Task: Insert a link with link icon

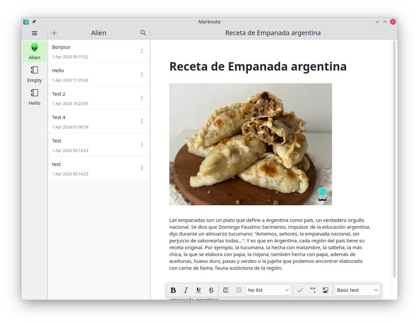Action: click(313, 290)
